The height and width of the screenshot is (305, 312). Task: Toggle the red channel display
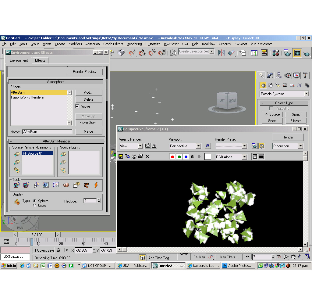coord(172,157)
